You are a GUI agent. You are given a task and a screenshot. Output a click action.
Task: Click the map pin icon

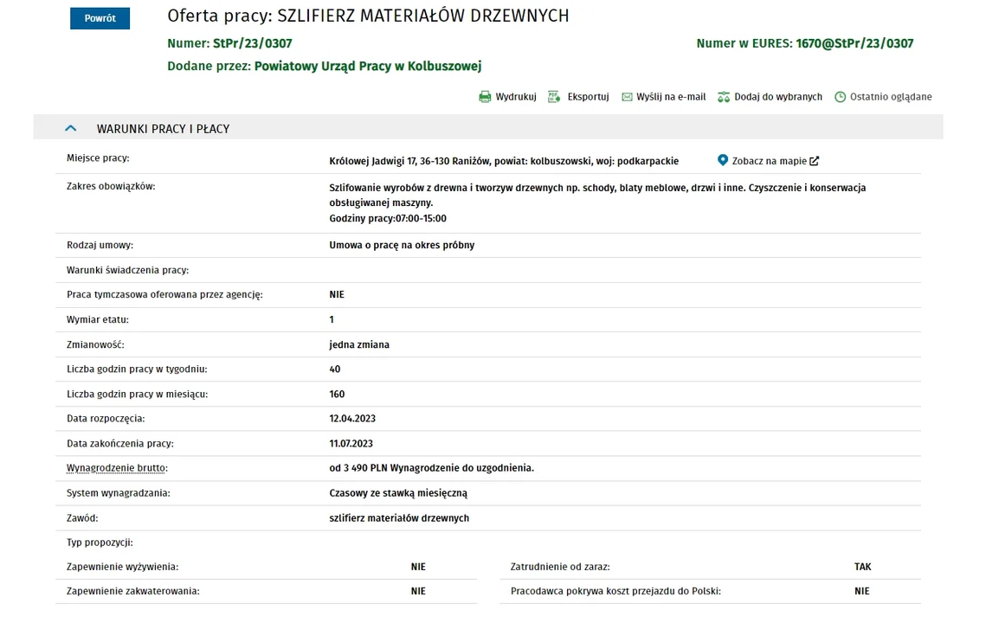tap(723, 160)
